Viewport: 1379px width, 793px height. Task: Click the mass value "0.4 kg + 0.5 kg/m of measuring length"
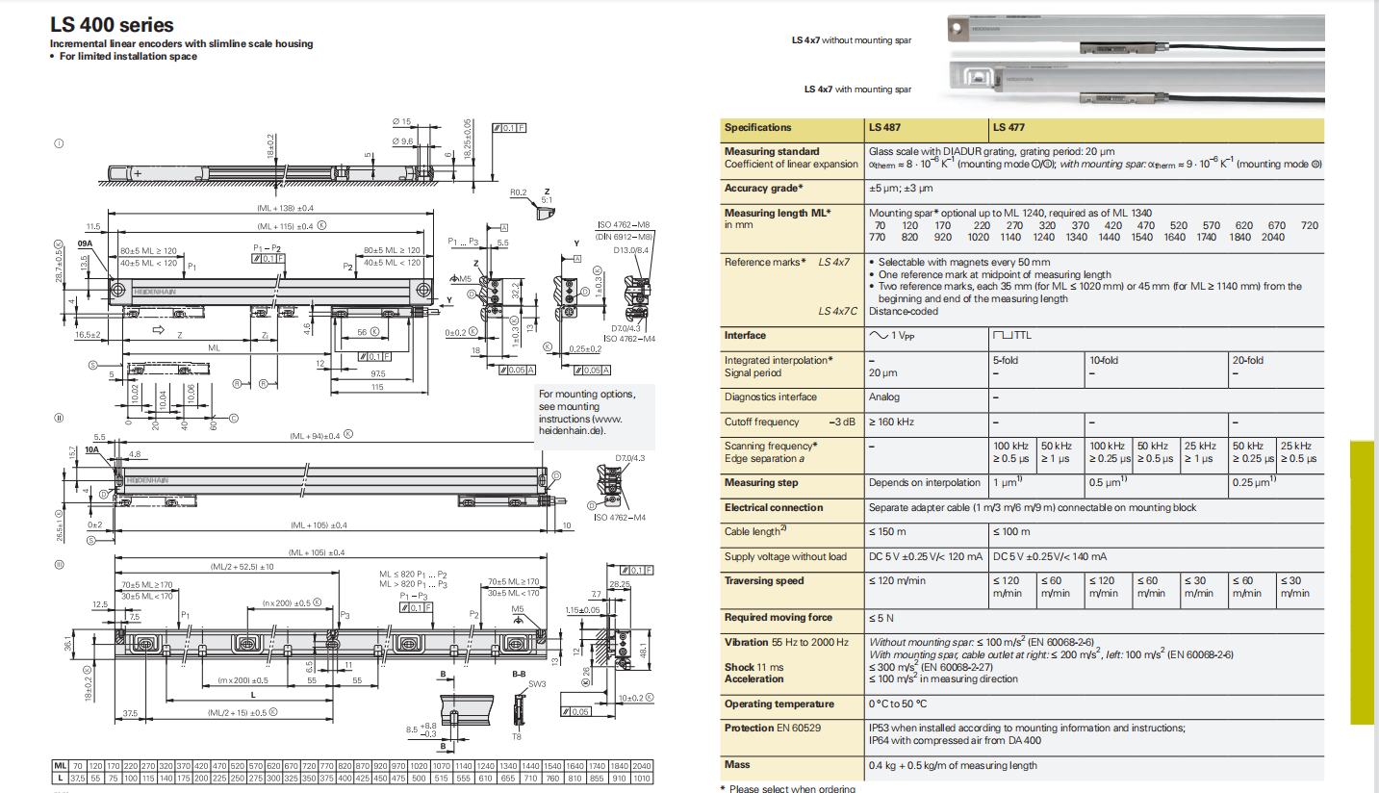tap(953, 766)
